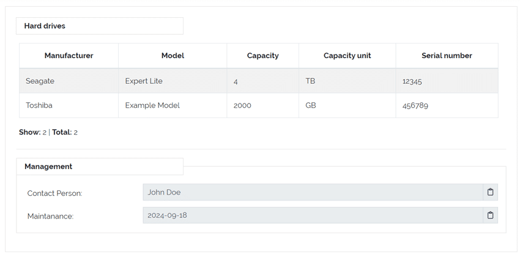Viewport: 520px width, 254px height.
Task: Click the Contact Person field with John Doe
Action: [x=313, y=192]
